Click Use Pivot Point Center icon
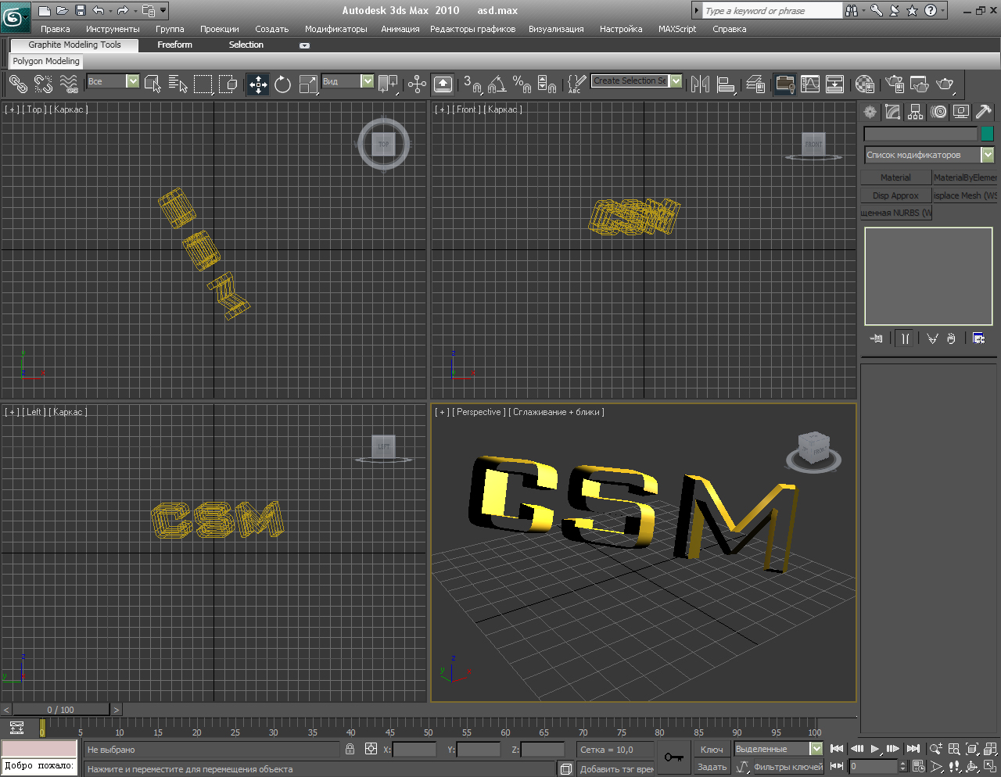The width and height of the screenshot is (1001, 777). (x=387, y=84)
